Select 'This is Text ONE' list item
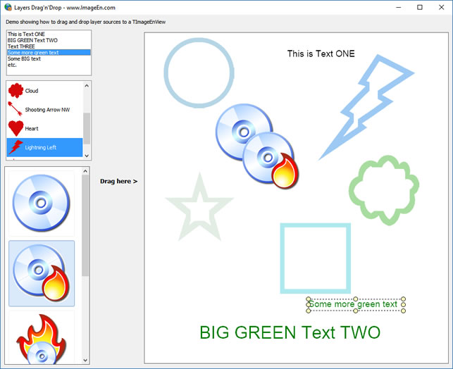Viewport: 453px width, 369px height. tap(49, 34)
